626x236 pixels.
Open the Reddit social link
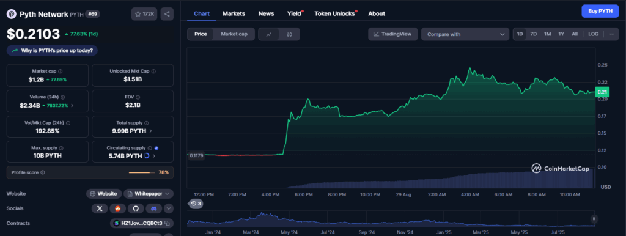[x=117, y=208]
